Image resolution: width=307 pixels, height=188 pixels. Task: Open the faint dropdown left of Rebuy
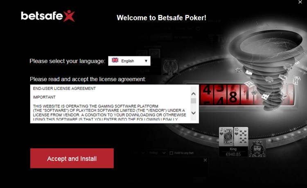coord(140,153)
